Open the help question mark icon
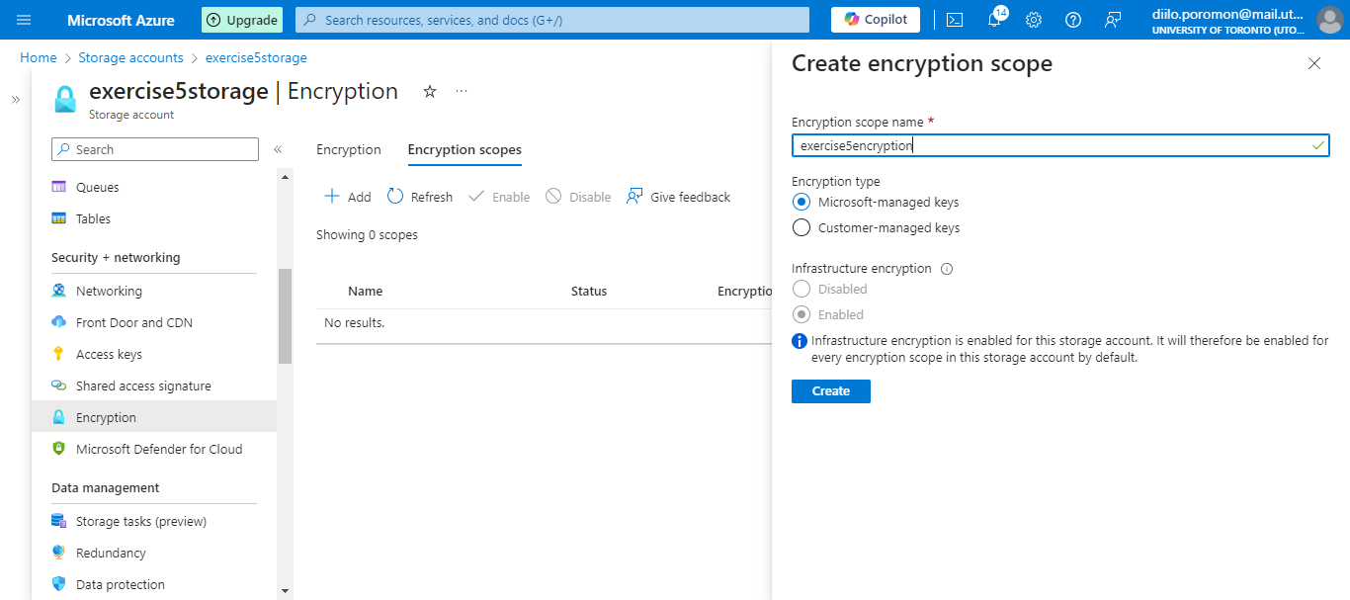This screenshot has height=600, width=1350. coord(1072,19)
